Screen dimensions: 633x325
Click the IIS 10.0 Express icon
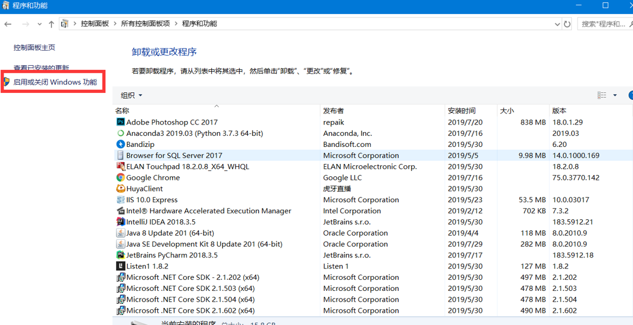click(120, 200)
